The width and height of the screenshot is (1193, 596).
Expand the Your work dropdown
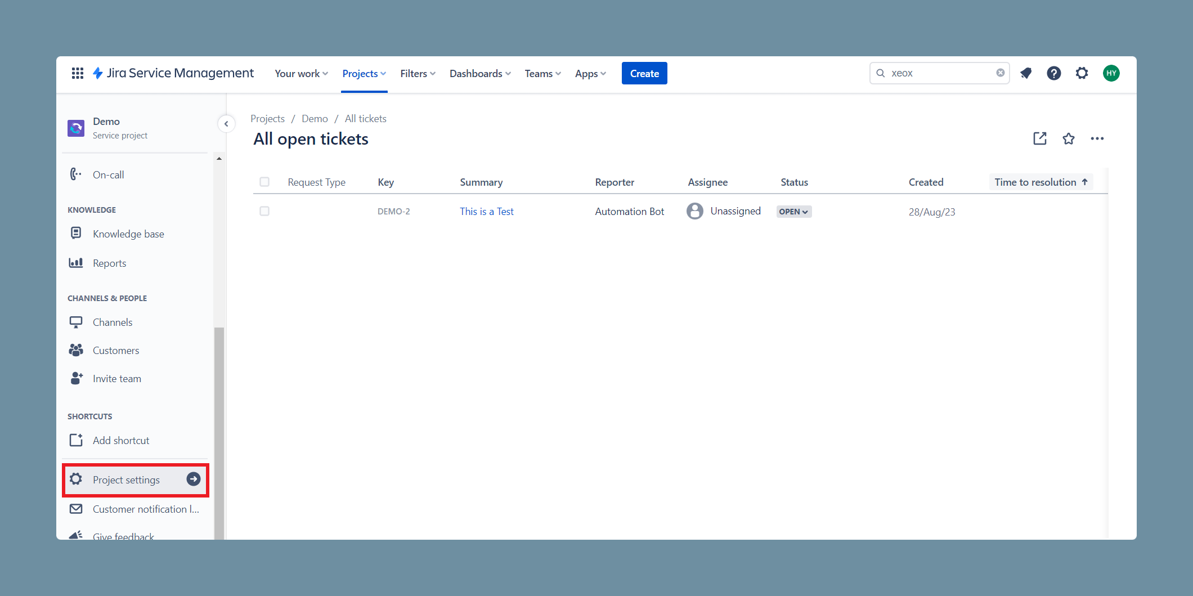pyautogui.click(x=301, y=74)
